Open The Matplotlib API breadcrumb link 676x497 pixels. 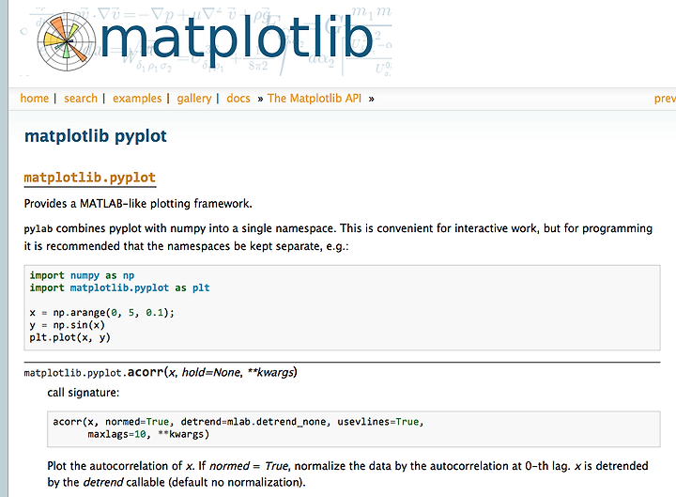click(315, 99)
